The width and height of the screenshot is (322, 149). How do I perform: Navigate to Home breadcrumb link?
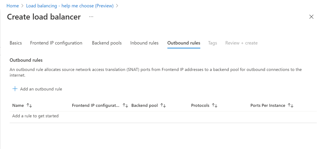[x=13, y=6]
